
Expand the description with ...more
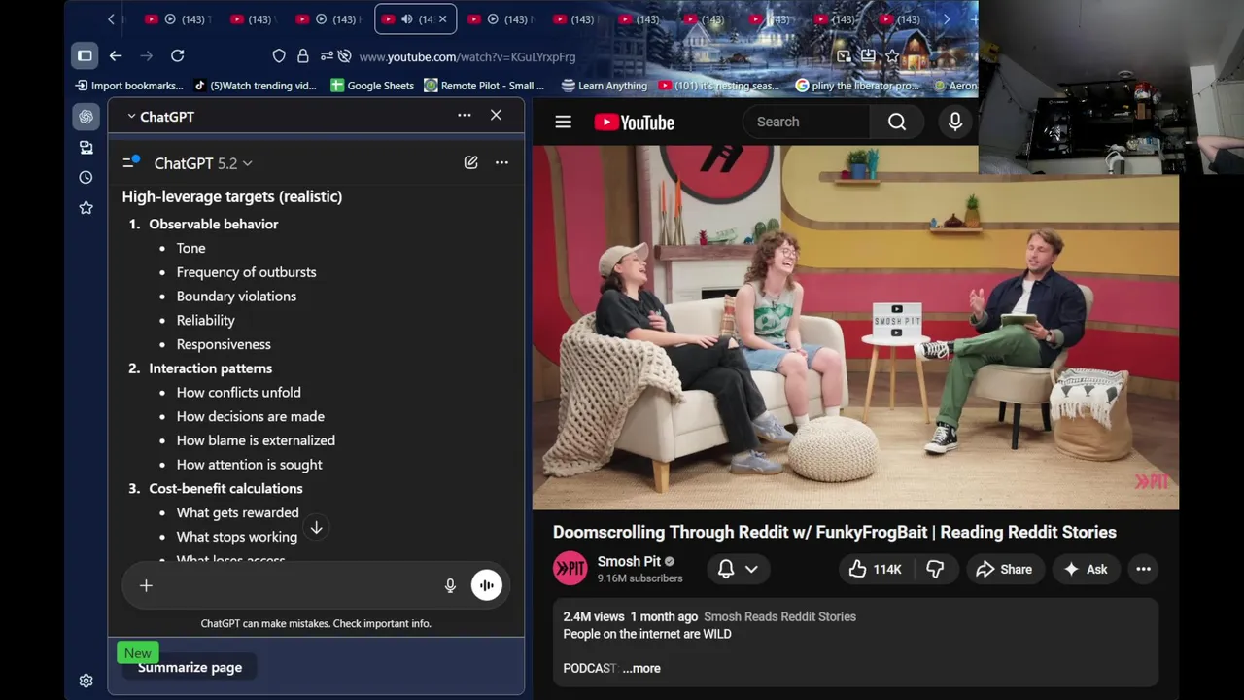click(x=641, y=668)
